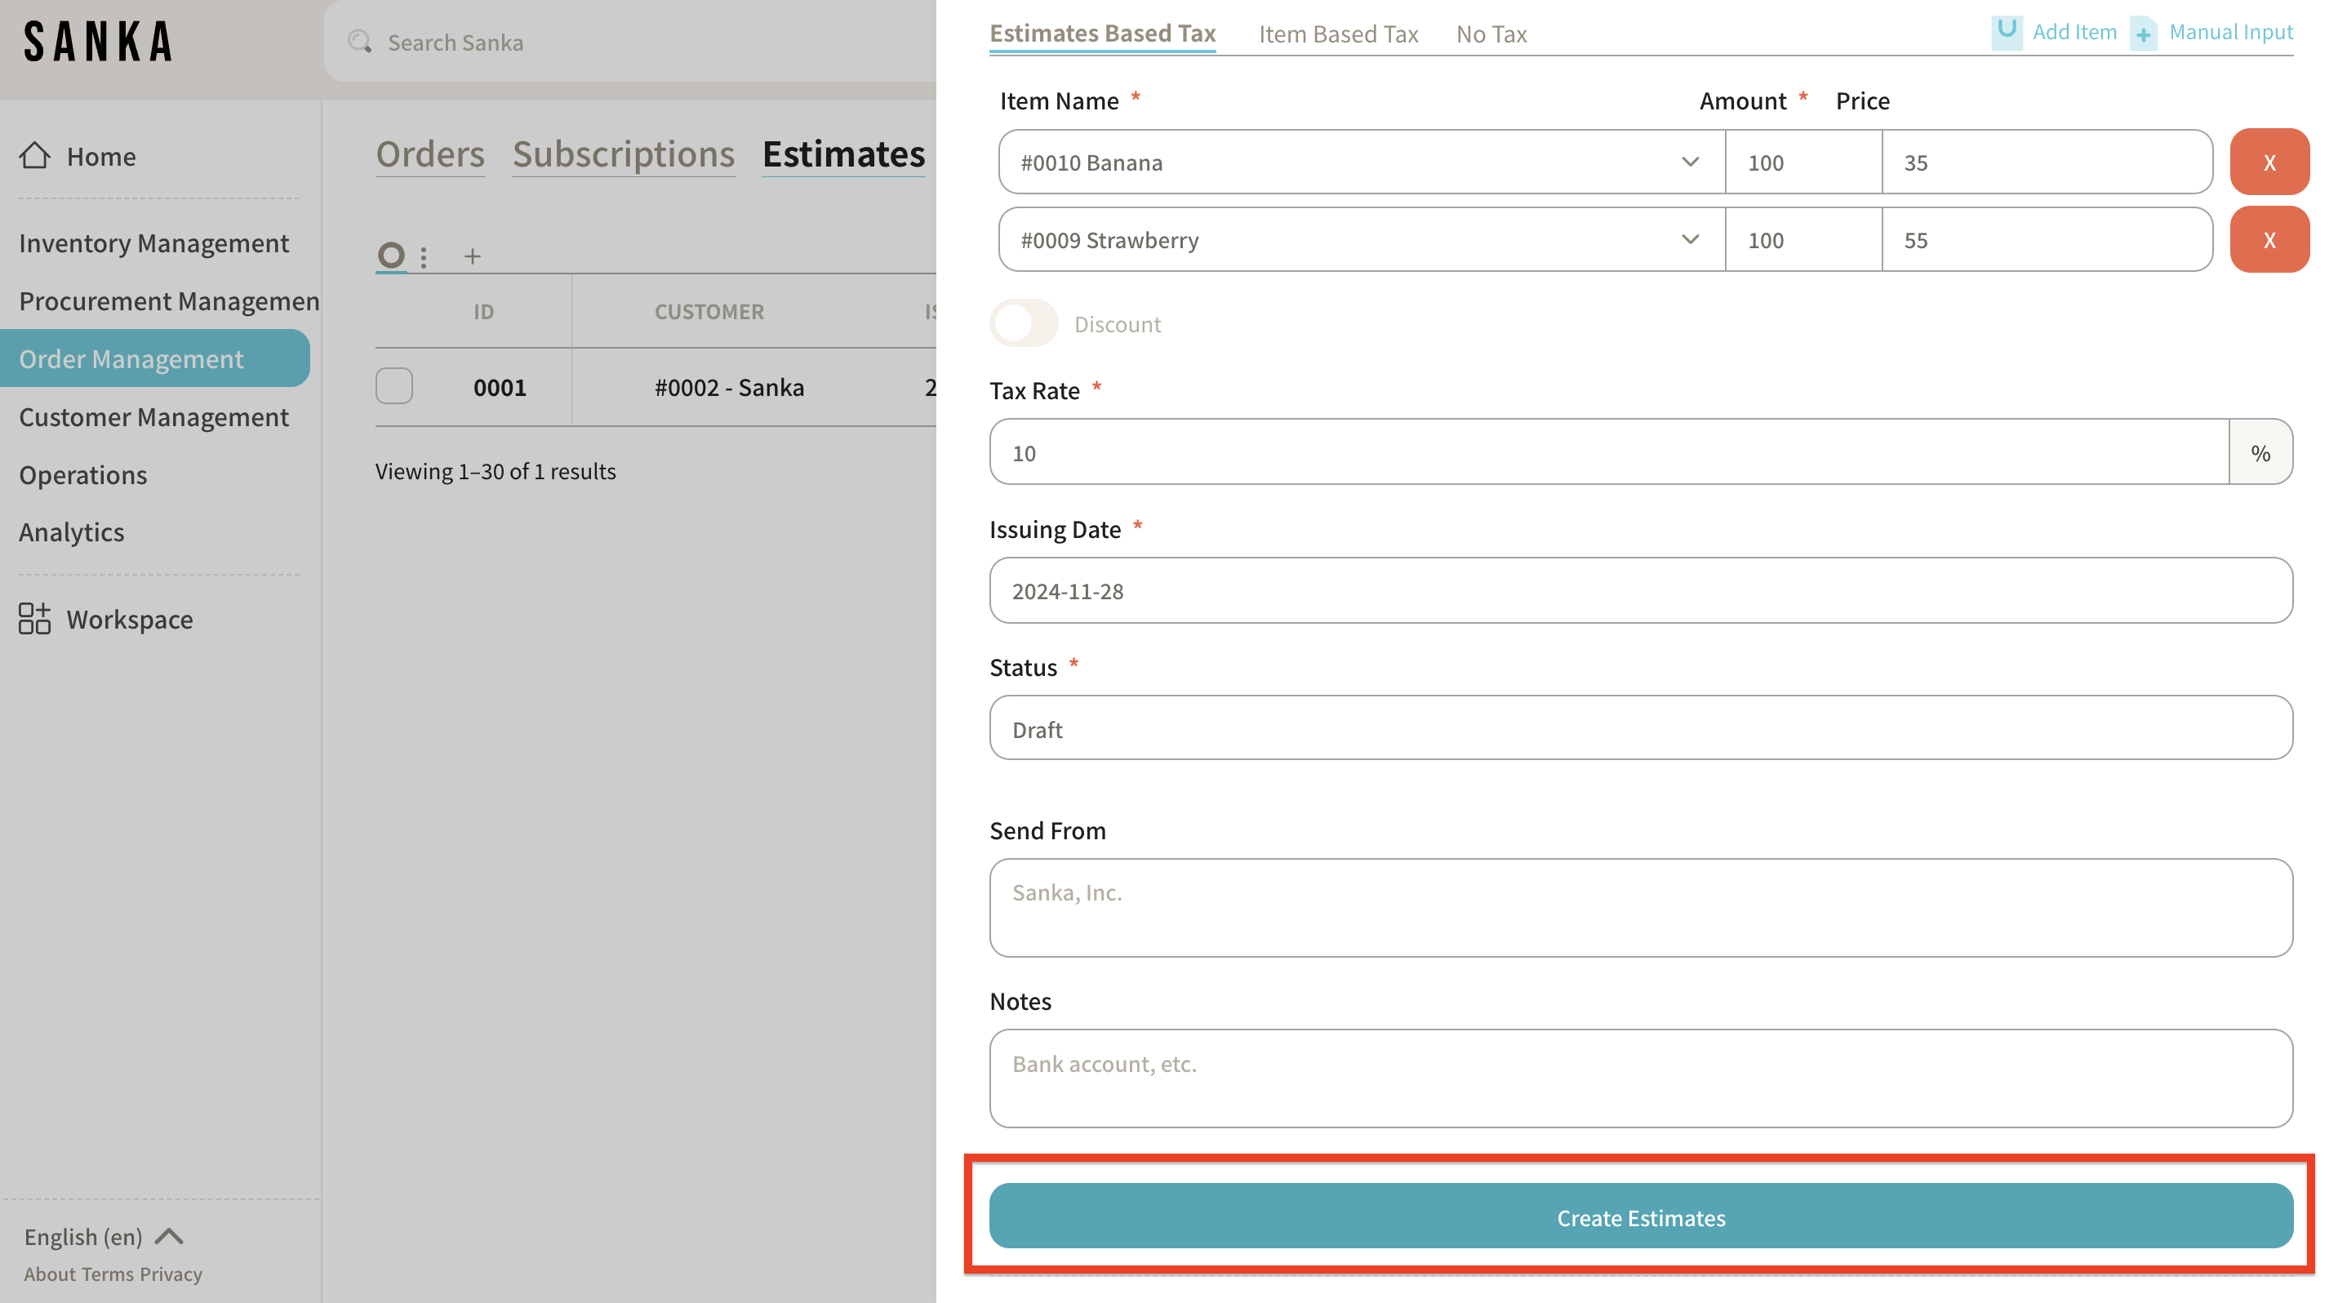This screenshot has width=2347, height=1303.
Task: Click the Workspace grid icon
Action: tap(34, 619)
